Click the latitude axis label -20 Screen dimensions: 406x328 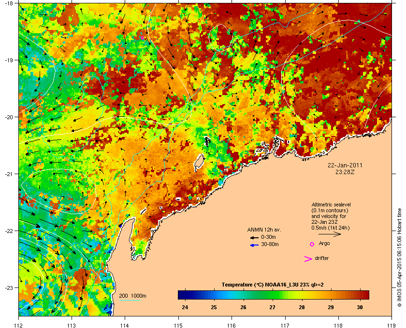pos(9,117)
